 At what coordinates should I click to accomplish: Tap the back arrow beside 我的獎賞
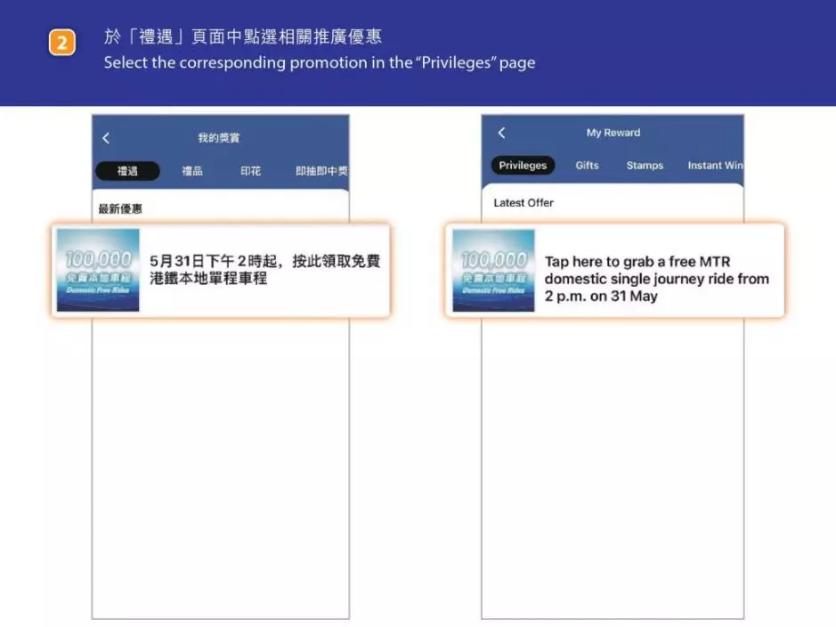pyautogui.click(x=106, y=138)
